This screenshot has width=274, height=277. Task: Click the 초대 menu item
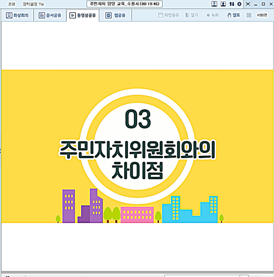pyautogui.click(x=12, y=4)
